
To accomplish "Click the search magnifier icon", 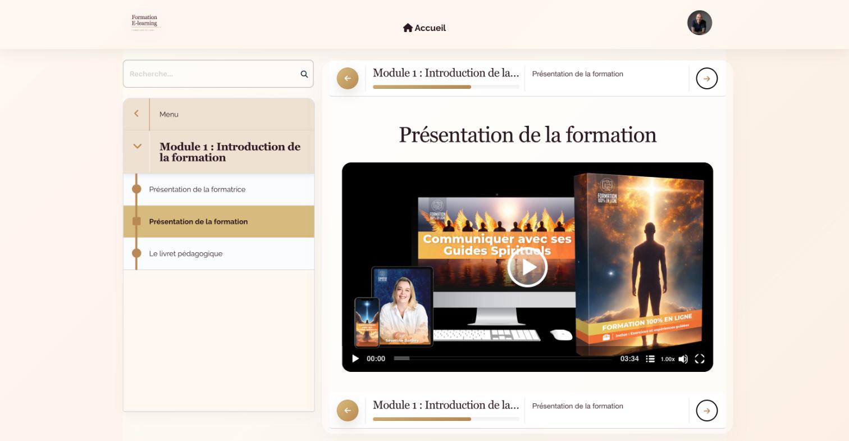I will pyautogui.click(x=304, y=74).
